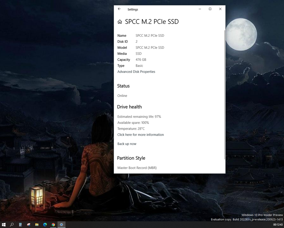Click the Status heading
Screen dimensions: 284x228
click(x=123, y=86)
